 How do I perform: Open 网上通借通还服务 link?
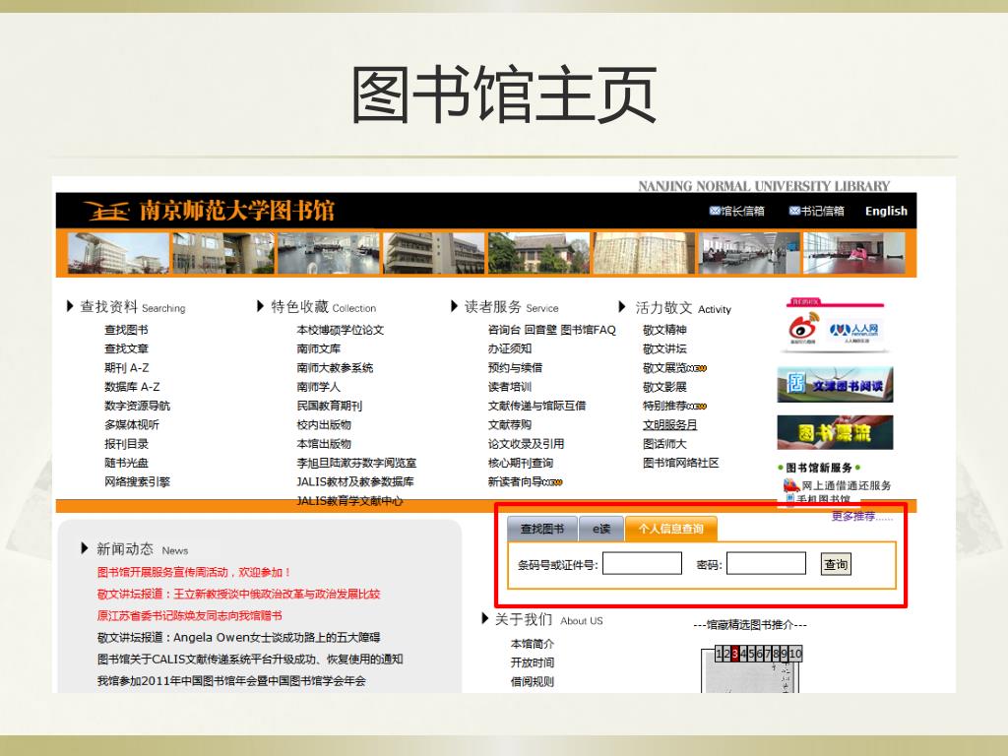pos(846,485)
